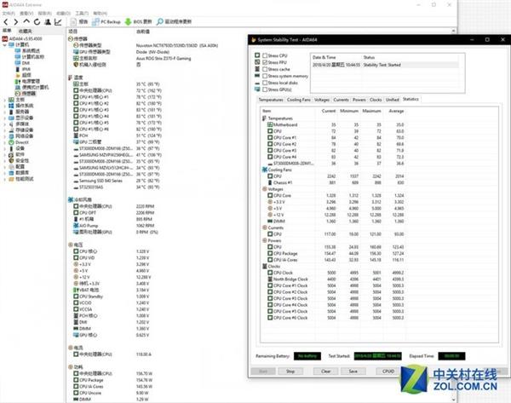
Task: Click the BIOS 更新 green arrow button
Action: 139,22
